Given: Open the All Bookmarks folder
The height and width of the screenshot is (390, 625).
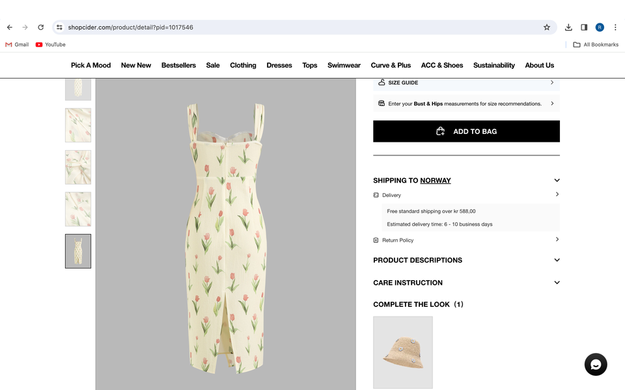Looking at the screenshot, I should 596,45.
